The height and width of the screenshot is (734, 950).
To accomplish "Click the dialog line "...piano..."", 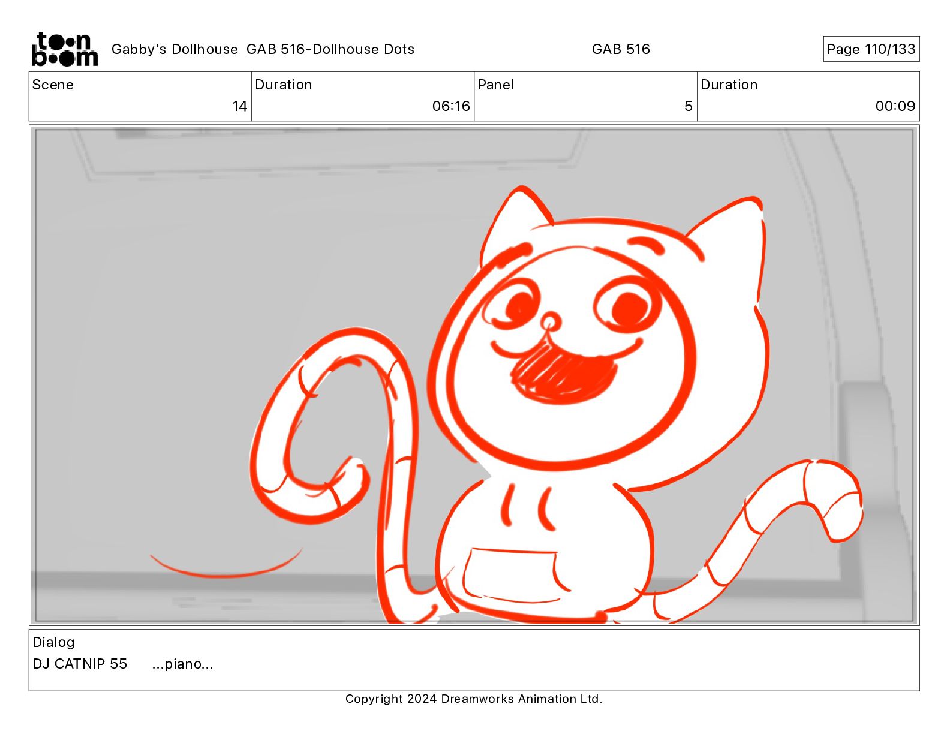I will pos(182,664).
